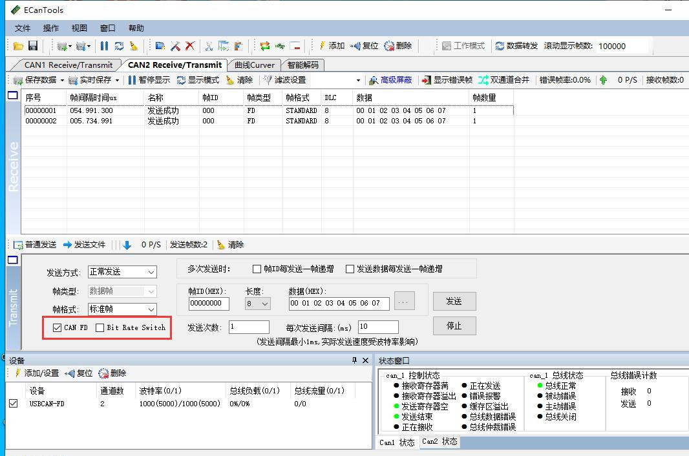Expand the 发送方式 dropdown
The width and height of the screenshot is (689, 456).
(x=122, y=272)
